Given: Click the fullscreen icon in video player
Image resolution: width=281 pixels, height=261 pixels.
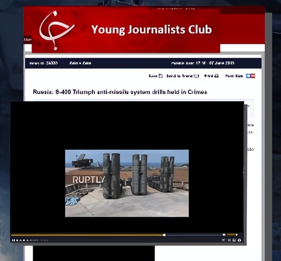Looking at the screenshot, I should (240, 240).
